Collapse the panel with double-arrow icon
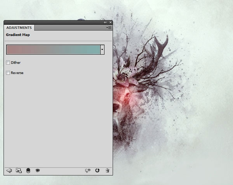233x185 pixels. [105, 22]
